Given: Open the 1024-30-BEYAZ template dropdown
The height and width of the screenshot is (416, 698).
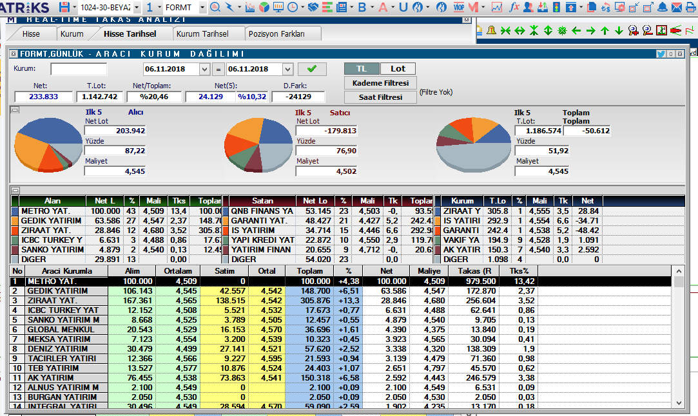Looking at the screenshot, I should pos(137,8).
